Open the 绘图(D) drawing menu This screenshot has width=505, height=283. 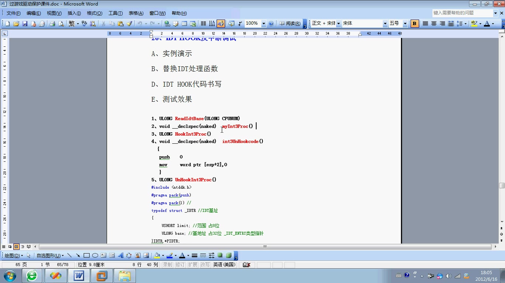click(13, 255)
